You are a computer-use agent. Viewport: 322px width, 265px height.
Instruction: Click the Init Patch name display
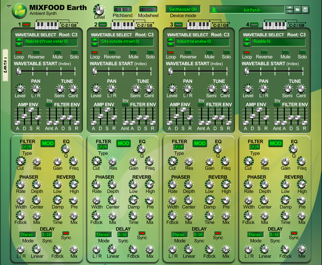click(247, 10)
